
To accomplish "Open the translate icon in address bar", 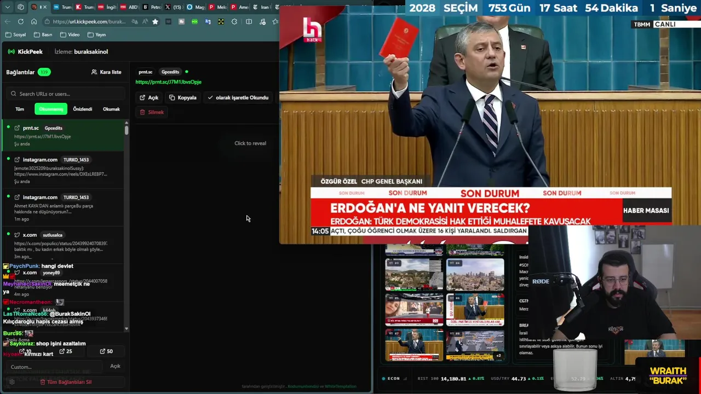I will click(135, 21).
